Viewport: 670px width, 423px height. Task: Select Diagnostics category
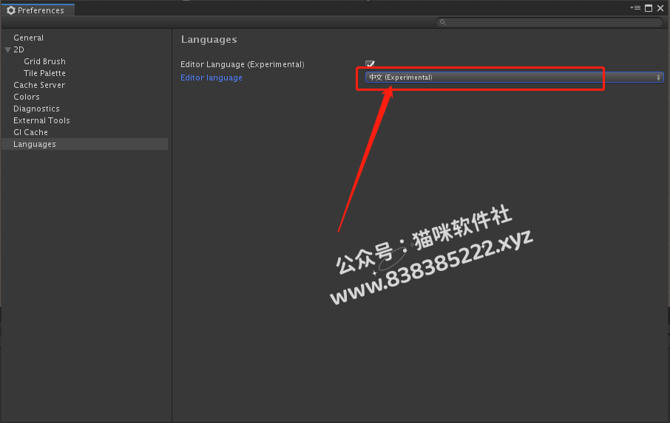[36, 109]
